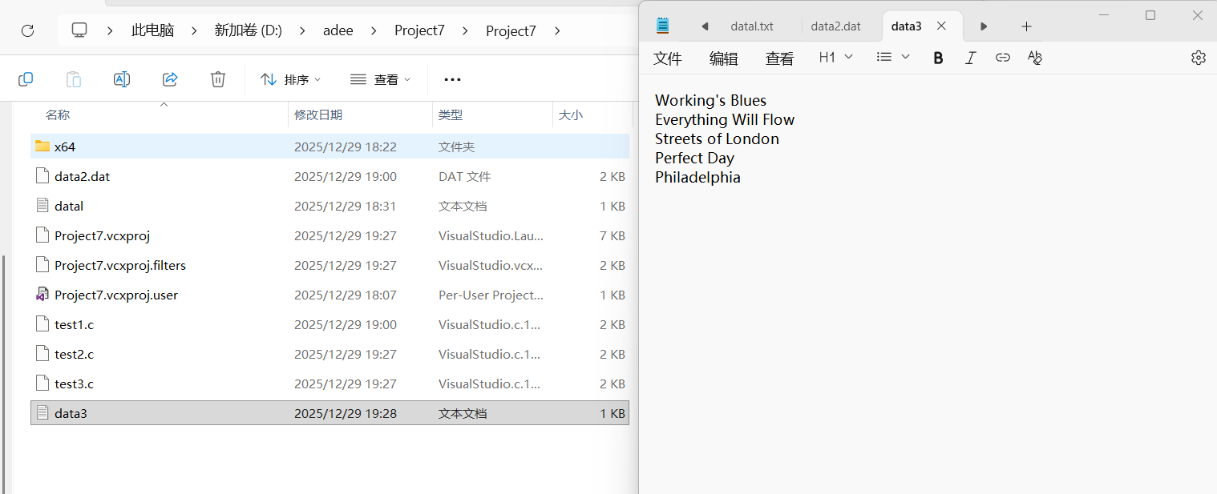
Task: Click the paste icon in Explorer toolbar
Action: pyautogui.click(x=73, y=79)
